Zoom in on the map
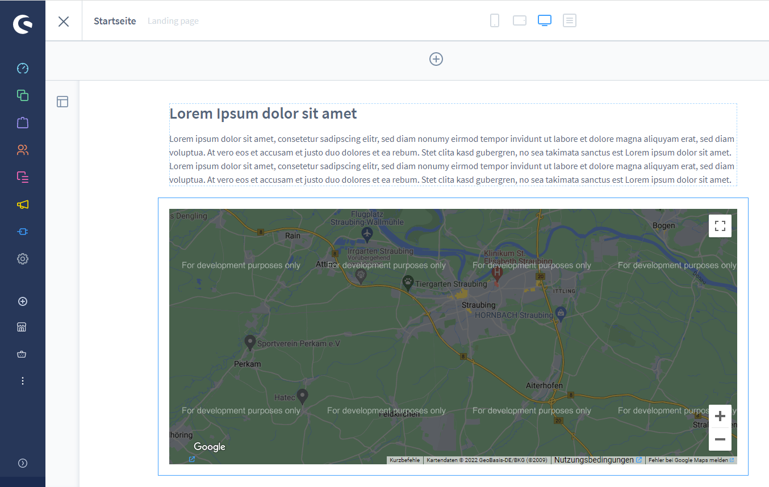This screenshot has width=769, height=487. coord(720,416)
